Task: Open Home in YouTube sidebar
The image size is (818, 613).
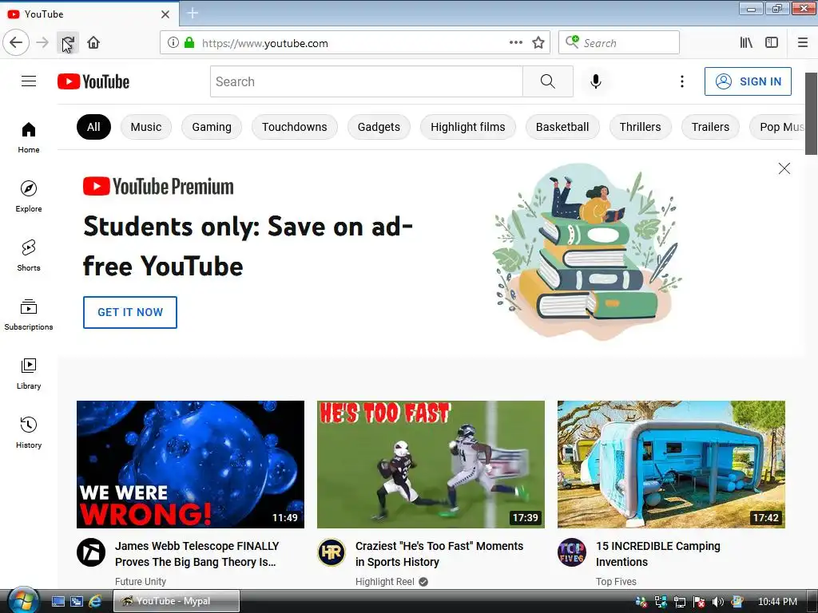Action: [29, 137]
